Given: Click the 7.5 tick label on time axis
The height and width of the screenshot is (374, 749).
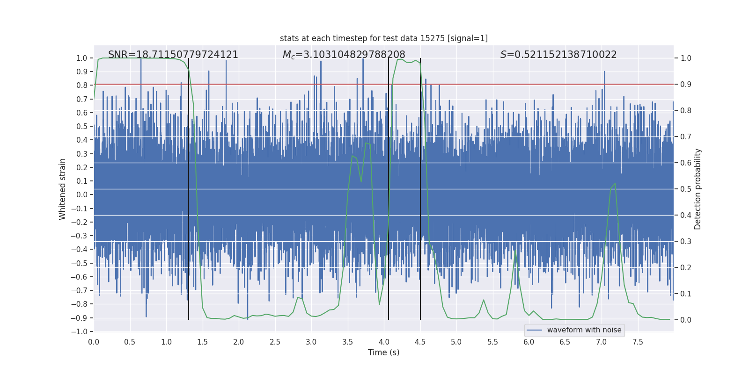Looking at the screenshot, I should [638, 342].
